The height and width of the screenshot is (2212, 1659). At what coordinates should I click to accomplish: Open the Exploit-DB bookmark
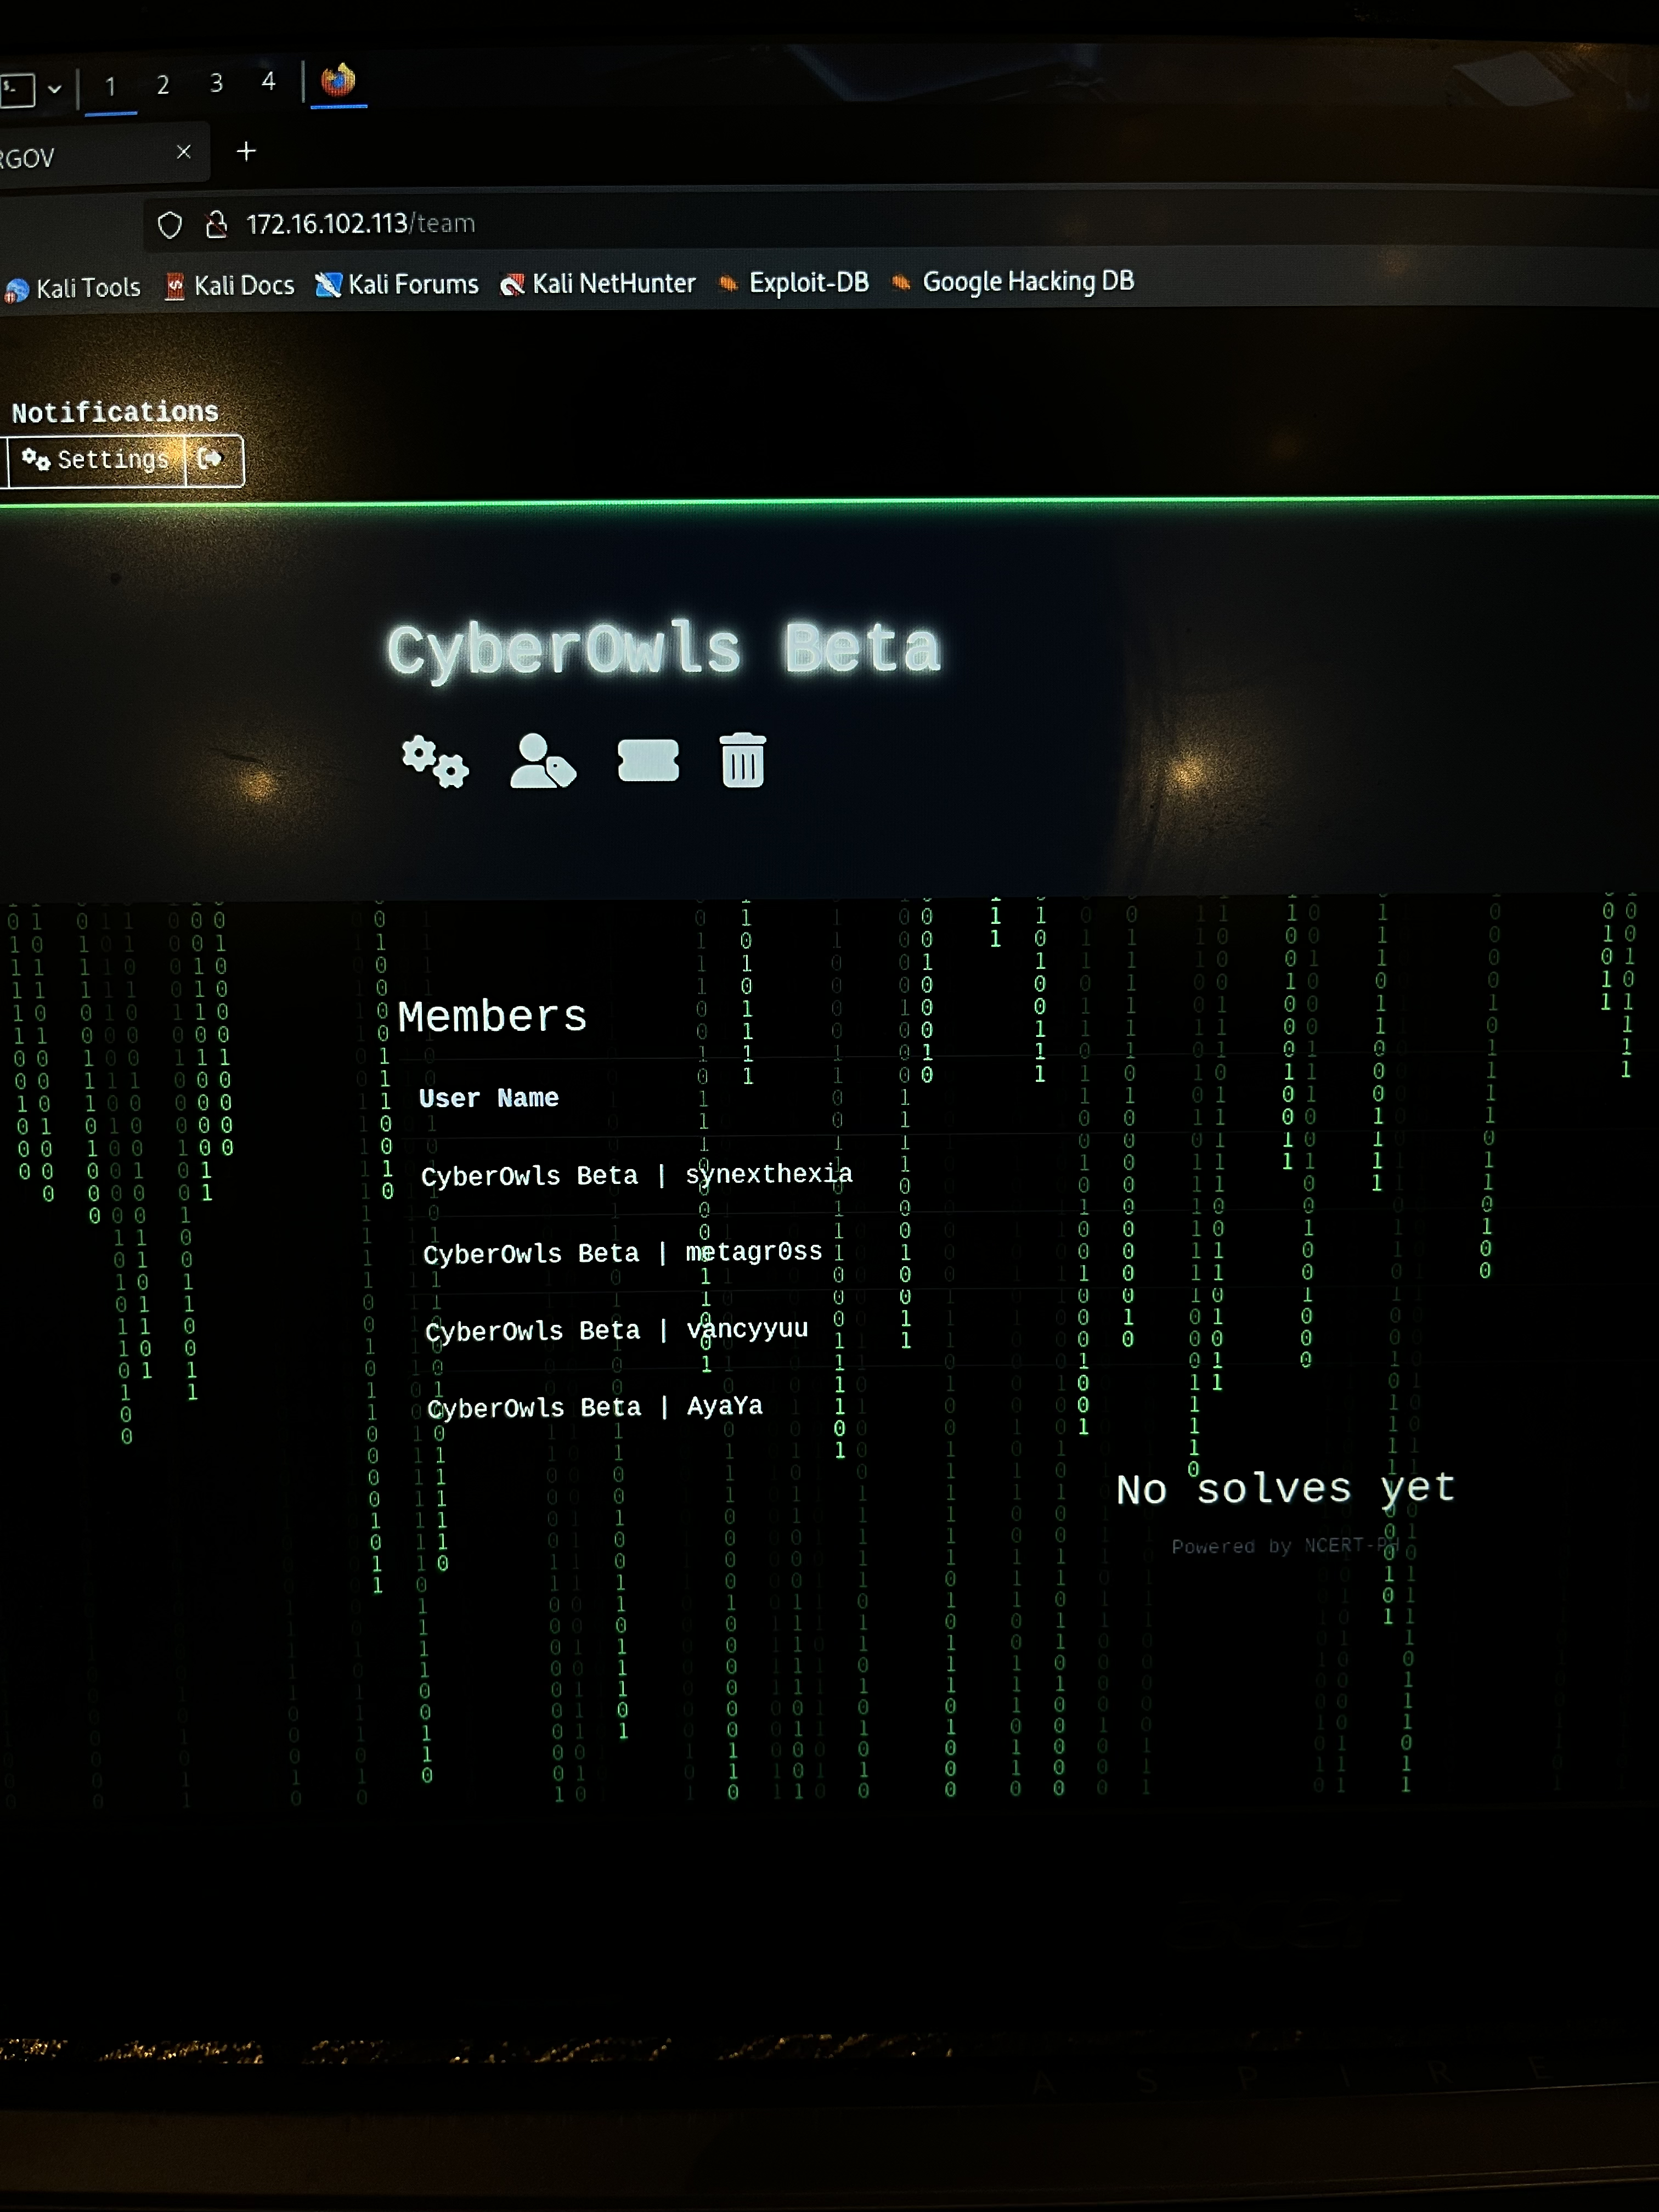point(794,283)
